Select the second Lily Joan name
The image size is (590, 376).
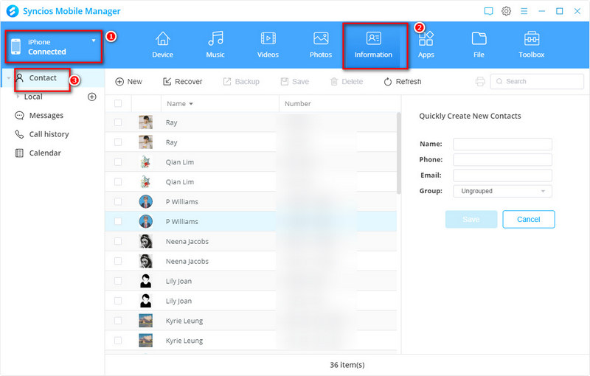click(x=178, y=301)
